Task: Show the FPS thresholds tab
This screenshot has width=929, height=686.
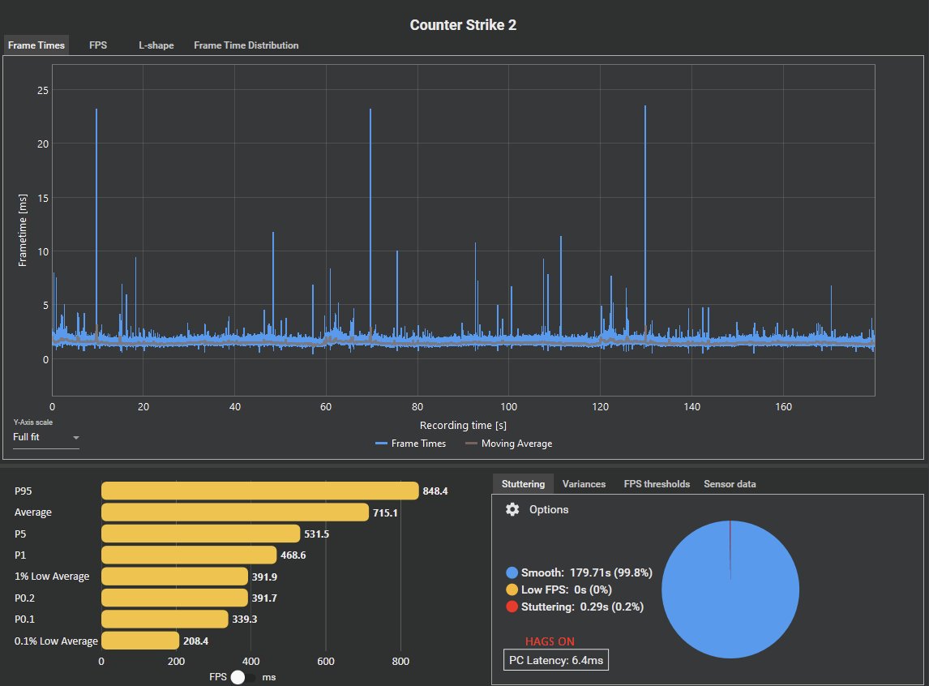Action: pos(657,484)
